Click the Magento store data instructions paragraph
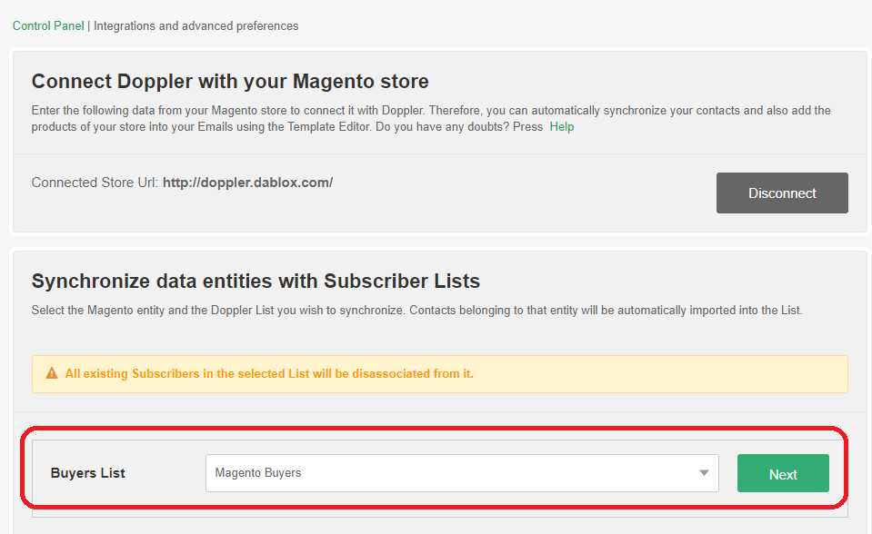This screenshot has height=534, width=872. tap(431, 118)
